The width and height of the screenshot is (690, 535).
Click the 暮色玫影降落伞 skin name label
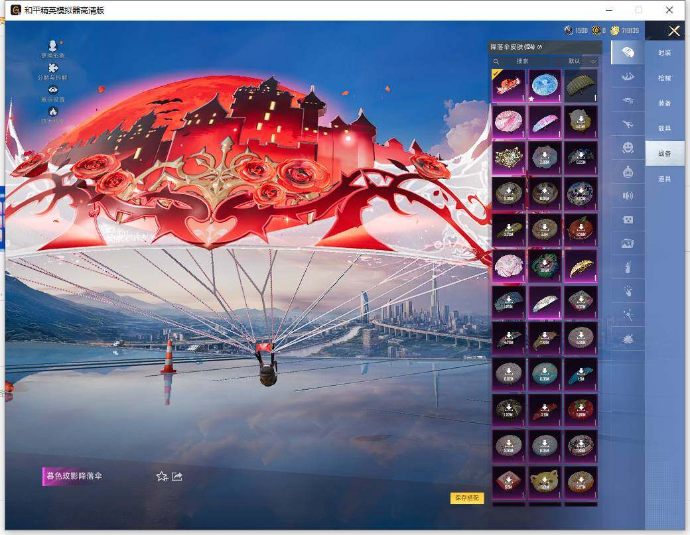coord(74,476)
